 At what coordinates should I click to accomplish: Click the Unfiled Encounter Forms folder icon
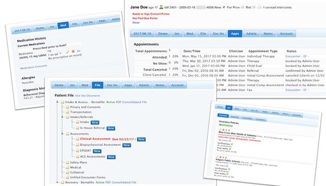pyautogui.click(x=68, y=177)
